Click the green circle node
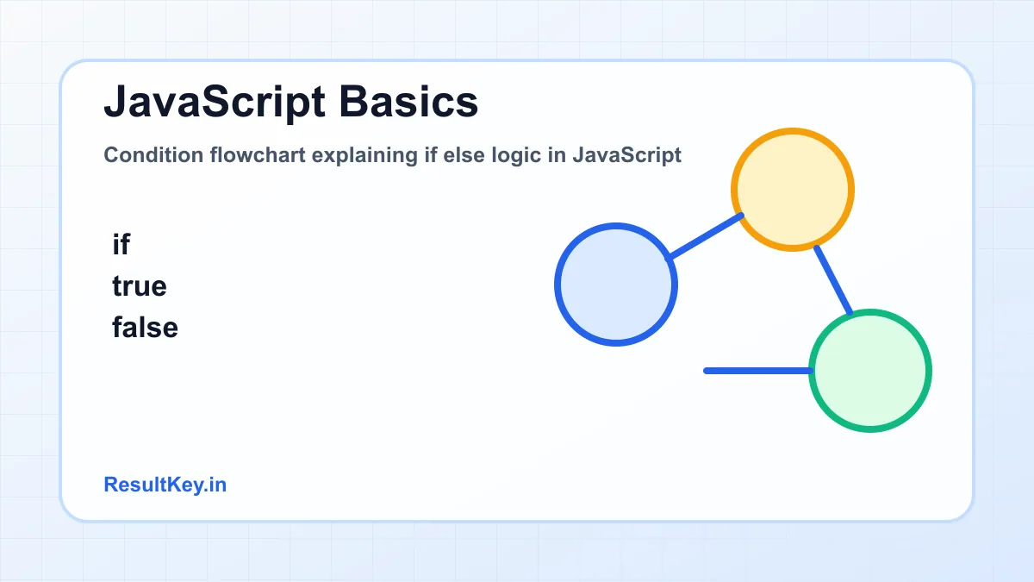The height and width of the screenshot is (582, 1034). pos(870,371)
